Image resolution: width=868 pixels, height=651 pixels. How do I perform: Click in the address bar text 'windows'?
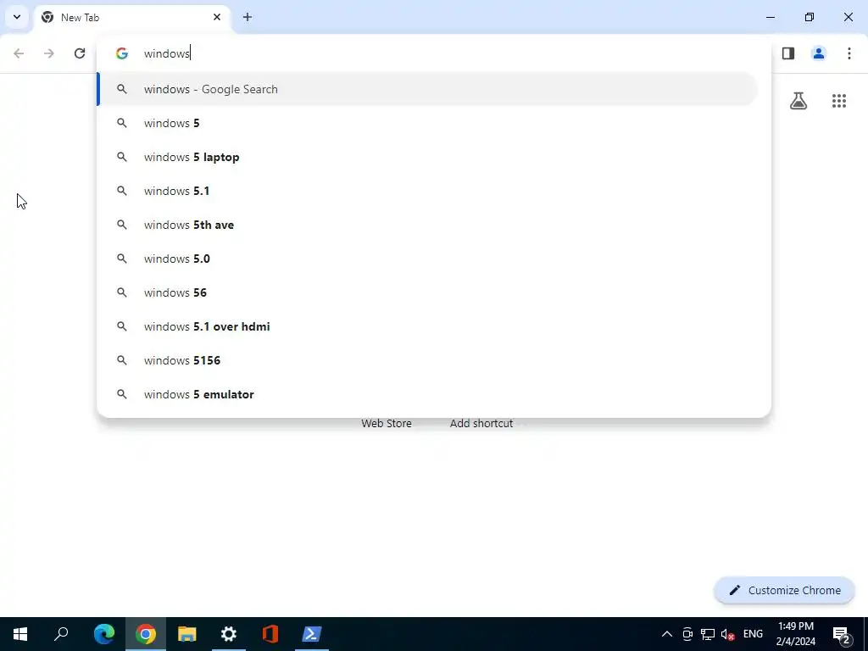[x=167, y=53]
